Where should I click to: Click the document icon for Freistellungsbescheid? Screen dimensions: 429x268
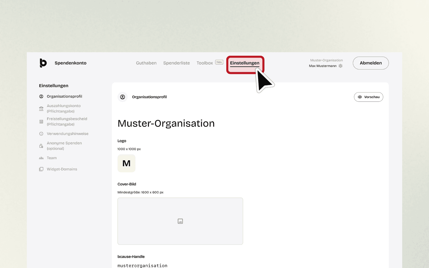pyautogui.click(x=41, y=122)
